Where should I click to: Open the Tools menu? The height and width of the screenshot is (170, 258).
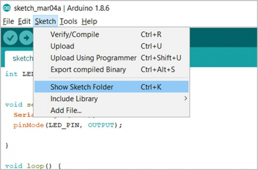68,22
